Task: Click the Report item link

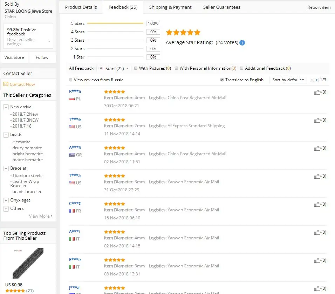Action: click(x=319, y=7)
